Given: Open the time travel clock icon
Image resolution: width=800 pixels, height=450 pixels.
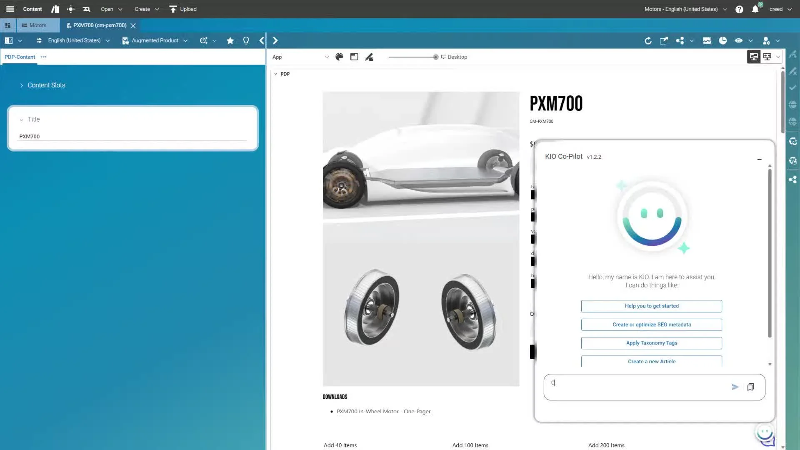Looking at the screenshot, I should tap(723, 40).
